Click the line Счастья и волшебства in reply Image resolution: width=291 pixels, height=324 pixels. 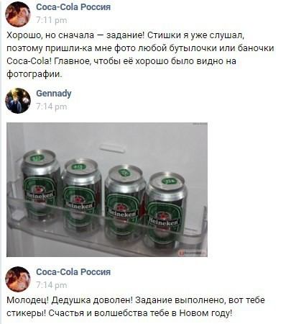(x=119, y=313)
